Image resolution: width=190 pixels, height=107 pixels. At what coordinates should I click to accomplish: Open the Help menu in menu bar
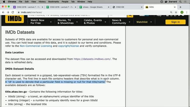[90, 1]
